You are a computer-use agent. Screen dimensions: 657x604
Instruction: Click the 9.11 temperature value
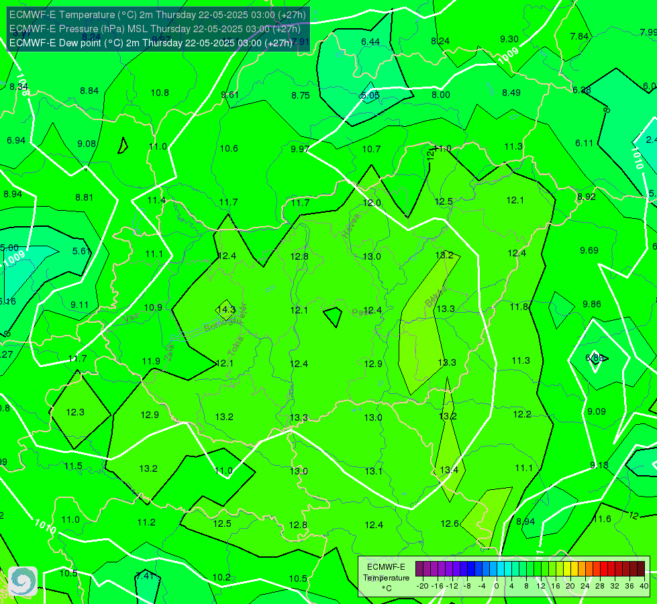(80, 305)
